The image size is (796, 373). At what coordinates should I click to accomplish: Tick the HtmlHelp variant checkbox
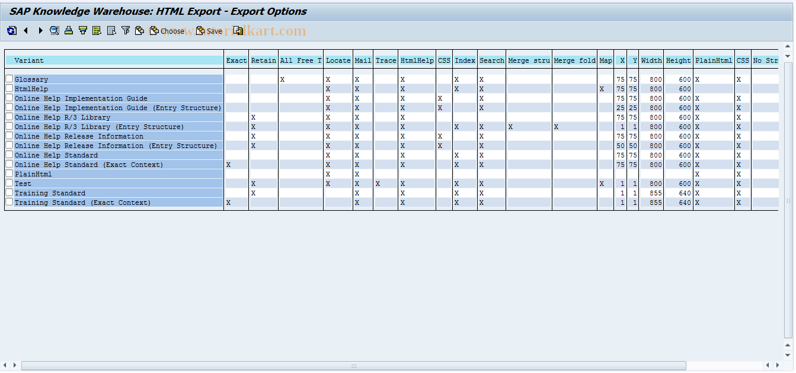9,88
